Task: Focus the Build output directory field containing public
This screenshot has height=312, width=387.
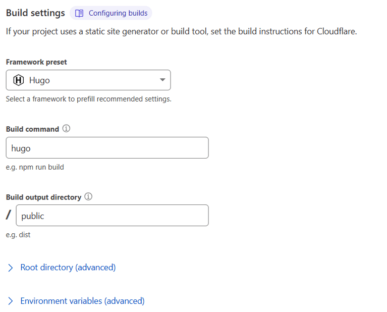Action: tap(112, 216)
